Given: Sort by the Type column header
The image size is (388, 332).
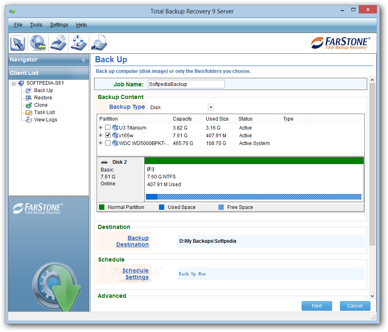Looking at the screenshot, I should (295, 119).
